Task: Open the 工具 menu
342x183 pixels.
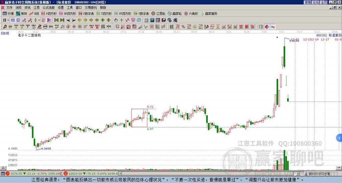Action: point(69,8)
